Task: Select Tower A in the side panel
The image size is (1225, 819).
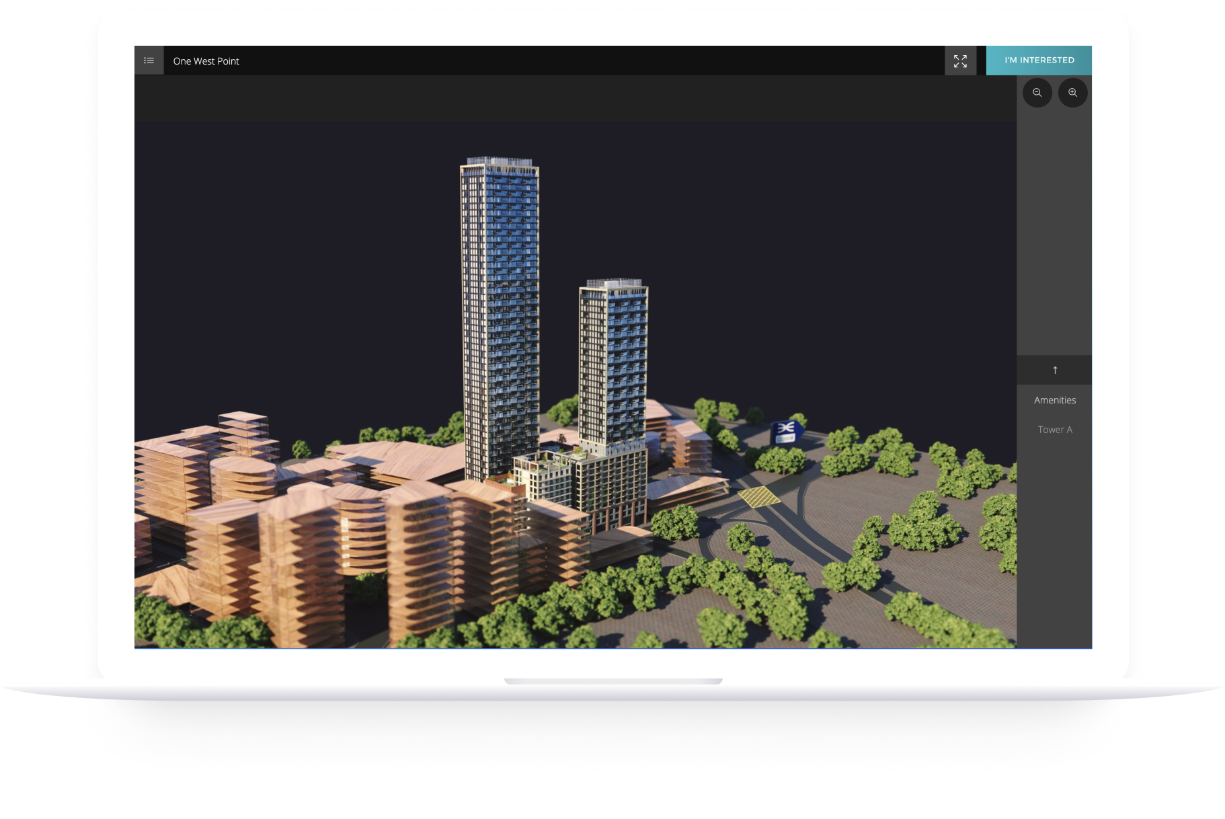Action: click(1054, 430)
